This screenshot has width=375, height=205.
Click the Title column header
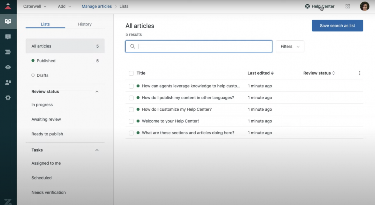coord(141,73)
